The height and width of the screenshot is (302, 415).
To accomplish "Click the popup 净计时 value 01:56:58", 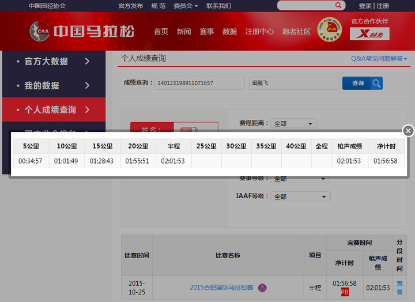I will pos(386,161).
